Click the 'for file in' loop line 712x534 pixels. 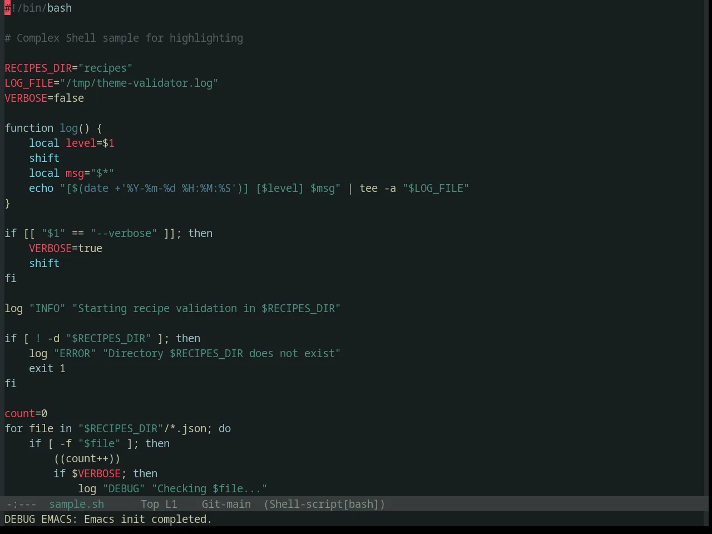click(x=118, y=428)
